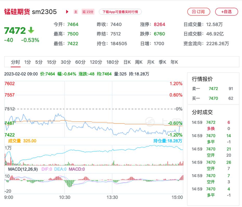
Task: Click the 延15分 delay badge
Action: 88,12
